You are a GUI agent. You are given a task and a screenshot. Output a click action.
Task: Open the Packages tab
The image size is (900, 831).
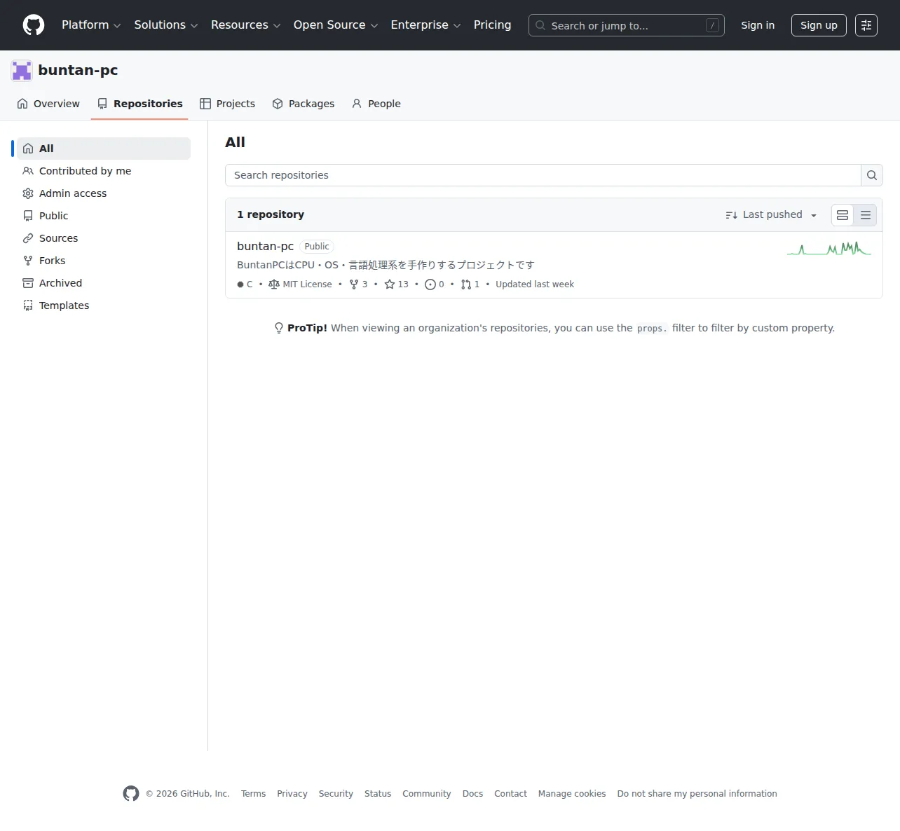pyautogui.click(x=304, y=104)
